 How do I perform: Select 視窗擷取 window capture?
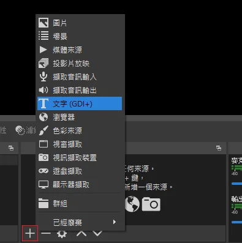click(x=80, y=144)
